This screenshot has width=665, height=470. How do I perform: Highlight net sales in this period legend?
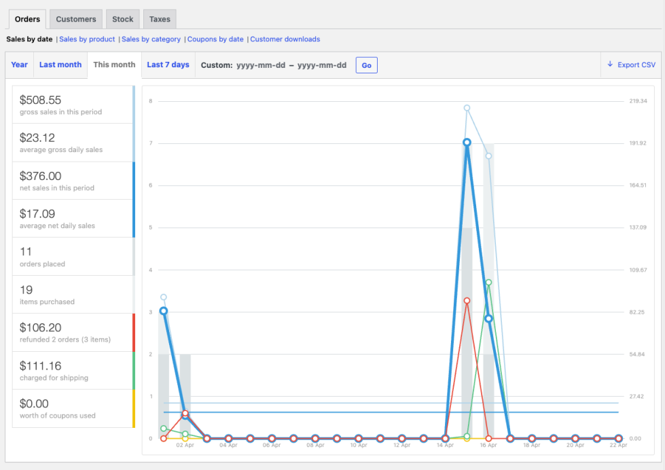tap(73, 181)
